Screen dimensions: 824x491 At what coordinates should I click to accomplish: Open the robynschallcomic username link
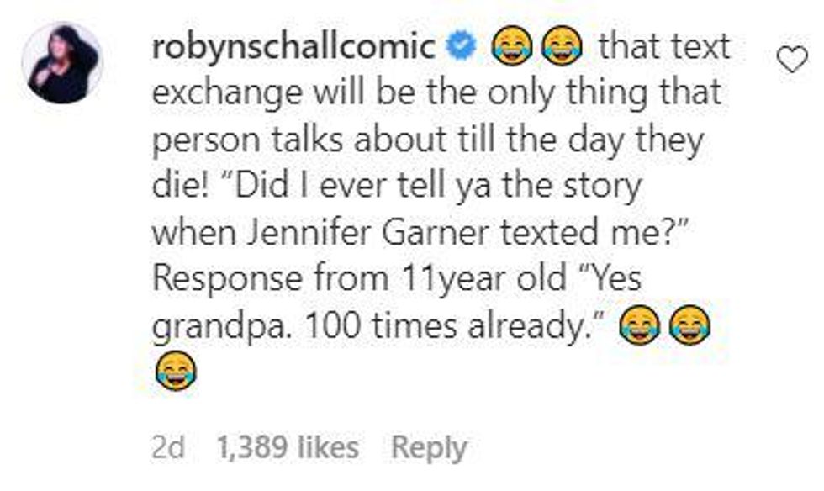coord(293,47)
